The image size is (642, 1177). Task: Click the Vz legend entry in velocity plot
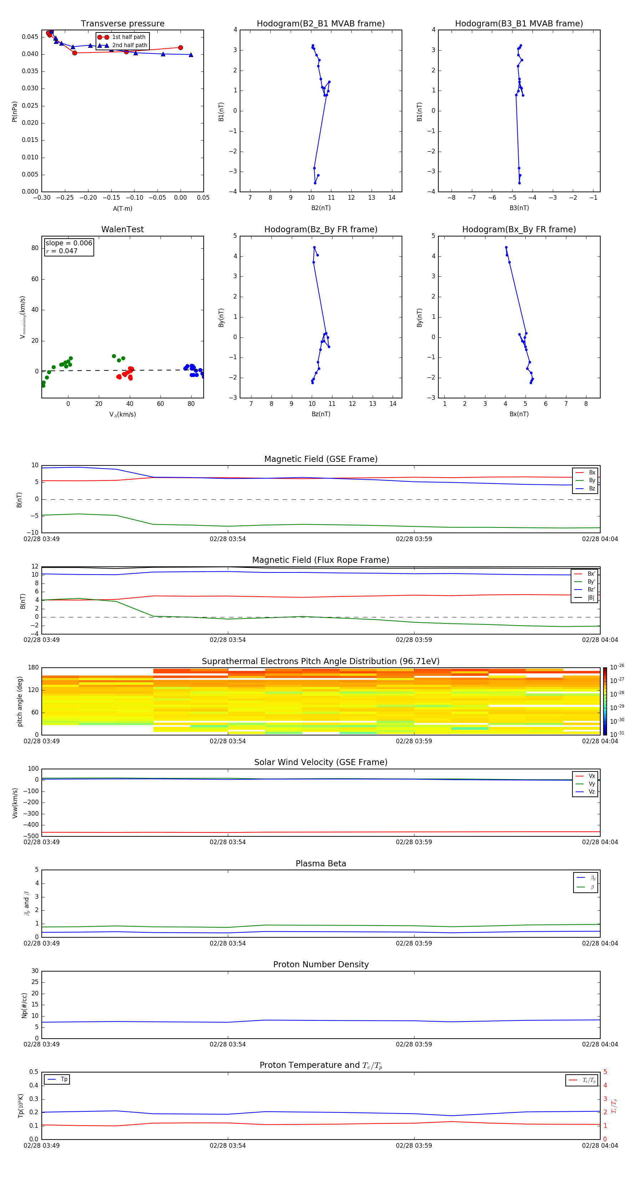coord(585,792)
